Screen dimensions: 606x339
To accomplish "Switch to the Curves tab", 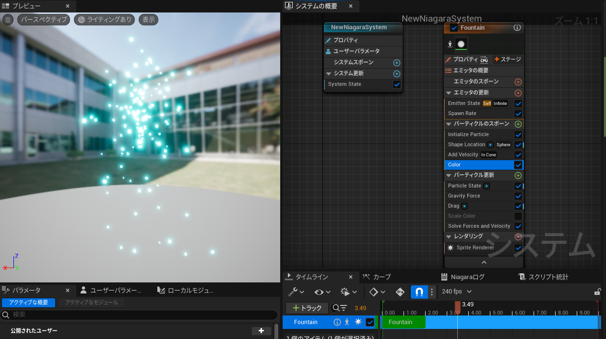I will pyautogui.click(x=377, y=277).
